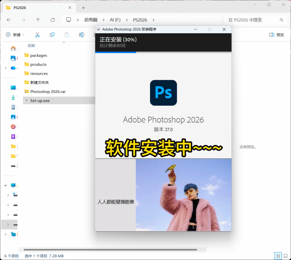Click the Cut scissors icon in toolbar

[37, 35]
